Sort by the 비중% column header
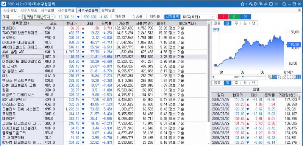303x146 pixels. coord(161,23)
